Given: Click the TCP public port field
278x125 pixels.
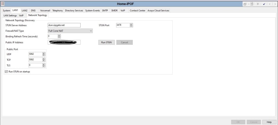Looking at the screenshot, I should 35,60.
